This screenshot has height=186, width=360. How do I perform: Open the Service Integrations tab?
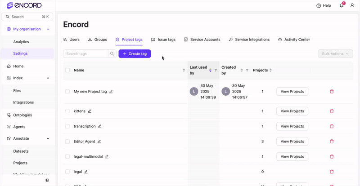click(x=249, y=40)
